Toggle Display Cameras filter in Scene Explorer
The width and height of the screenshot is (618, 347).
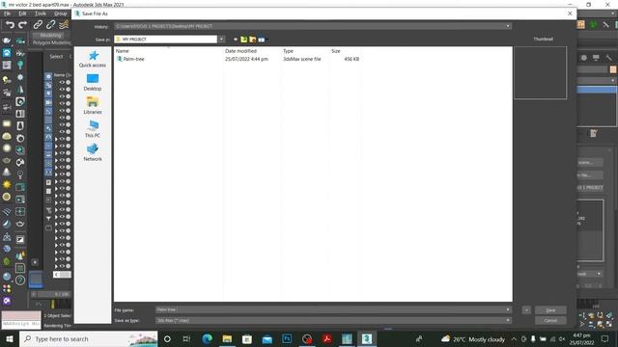[48, 102]
